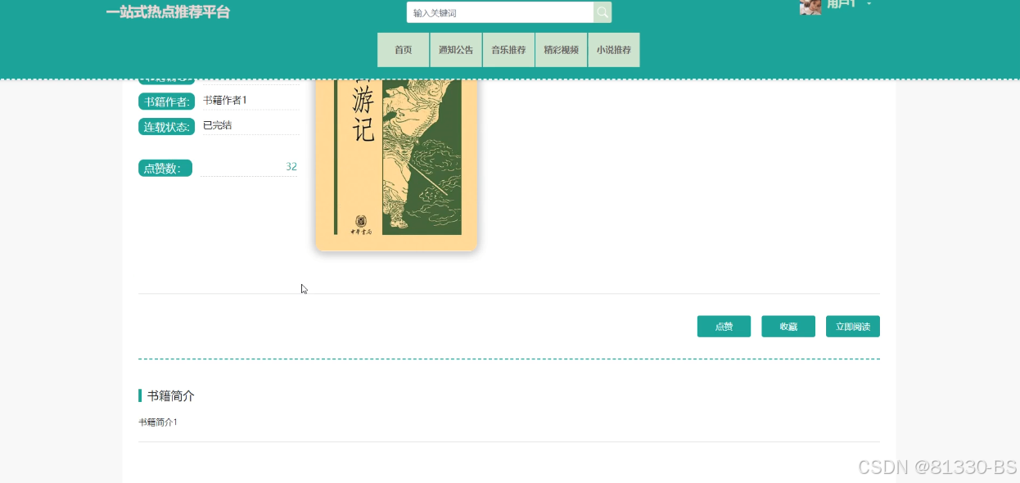1020x483 pixels.
Task: Click the like count 32
Action: [291, 167]
